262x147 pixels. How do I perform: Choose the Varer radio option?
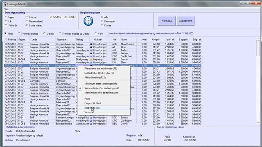click(95, 33)
